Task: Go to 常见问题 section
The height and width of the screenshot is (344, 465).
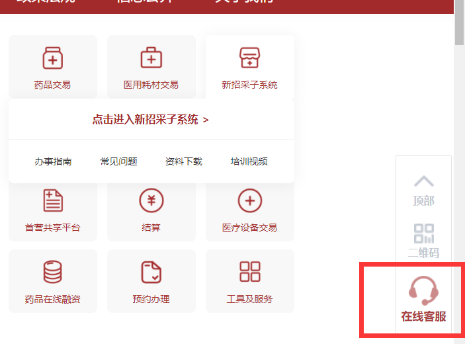Action: (x=118, y=161)
